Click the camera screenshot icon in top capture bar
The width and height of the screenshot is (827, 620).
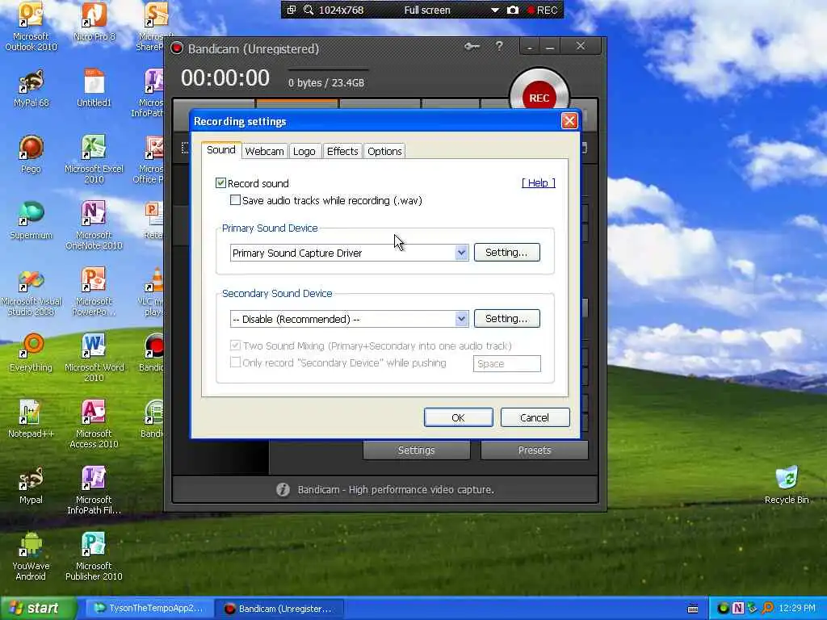[513, 10]
